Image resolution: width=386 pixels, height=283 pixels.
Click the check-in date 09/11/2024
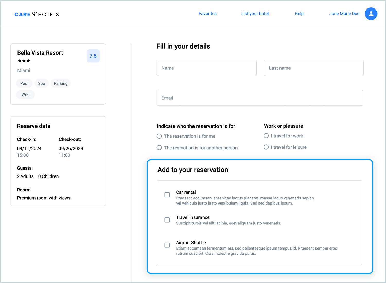click(x=29, y=148)
